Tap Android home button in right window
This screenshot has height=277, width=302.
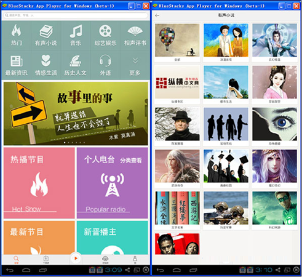point(177,270)
